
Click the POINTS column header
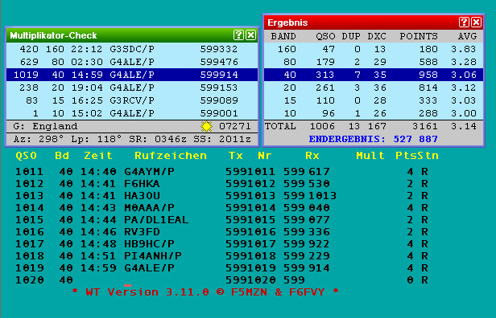pyautogui.click(x=419, y=36)
